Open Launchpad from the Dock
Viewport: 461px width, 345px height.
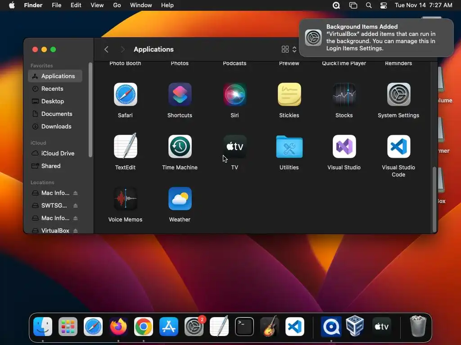68,327
